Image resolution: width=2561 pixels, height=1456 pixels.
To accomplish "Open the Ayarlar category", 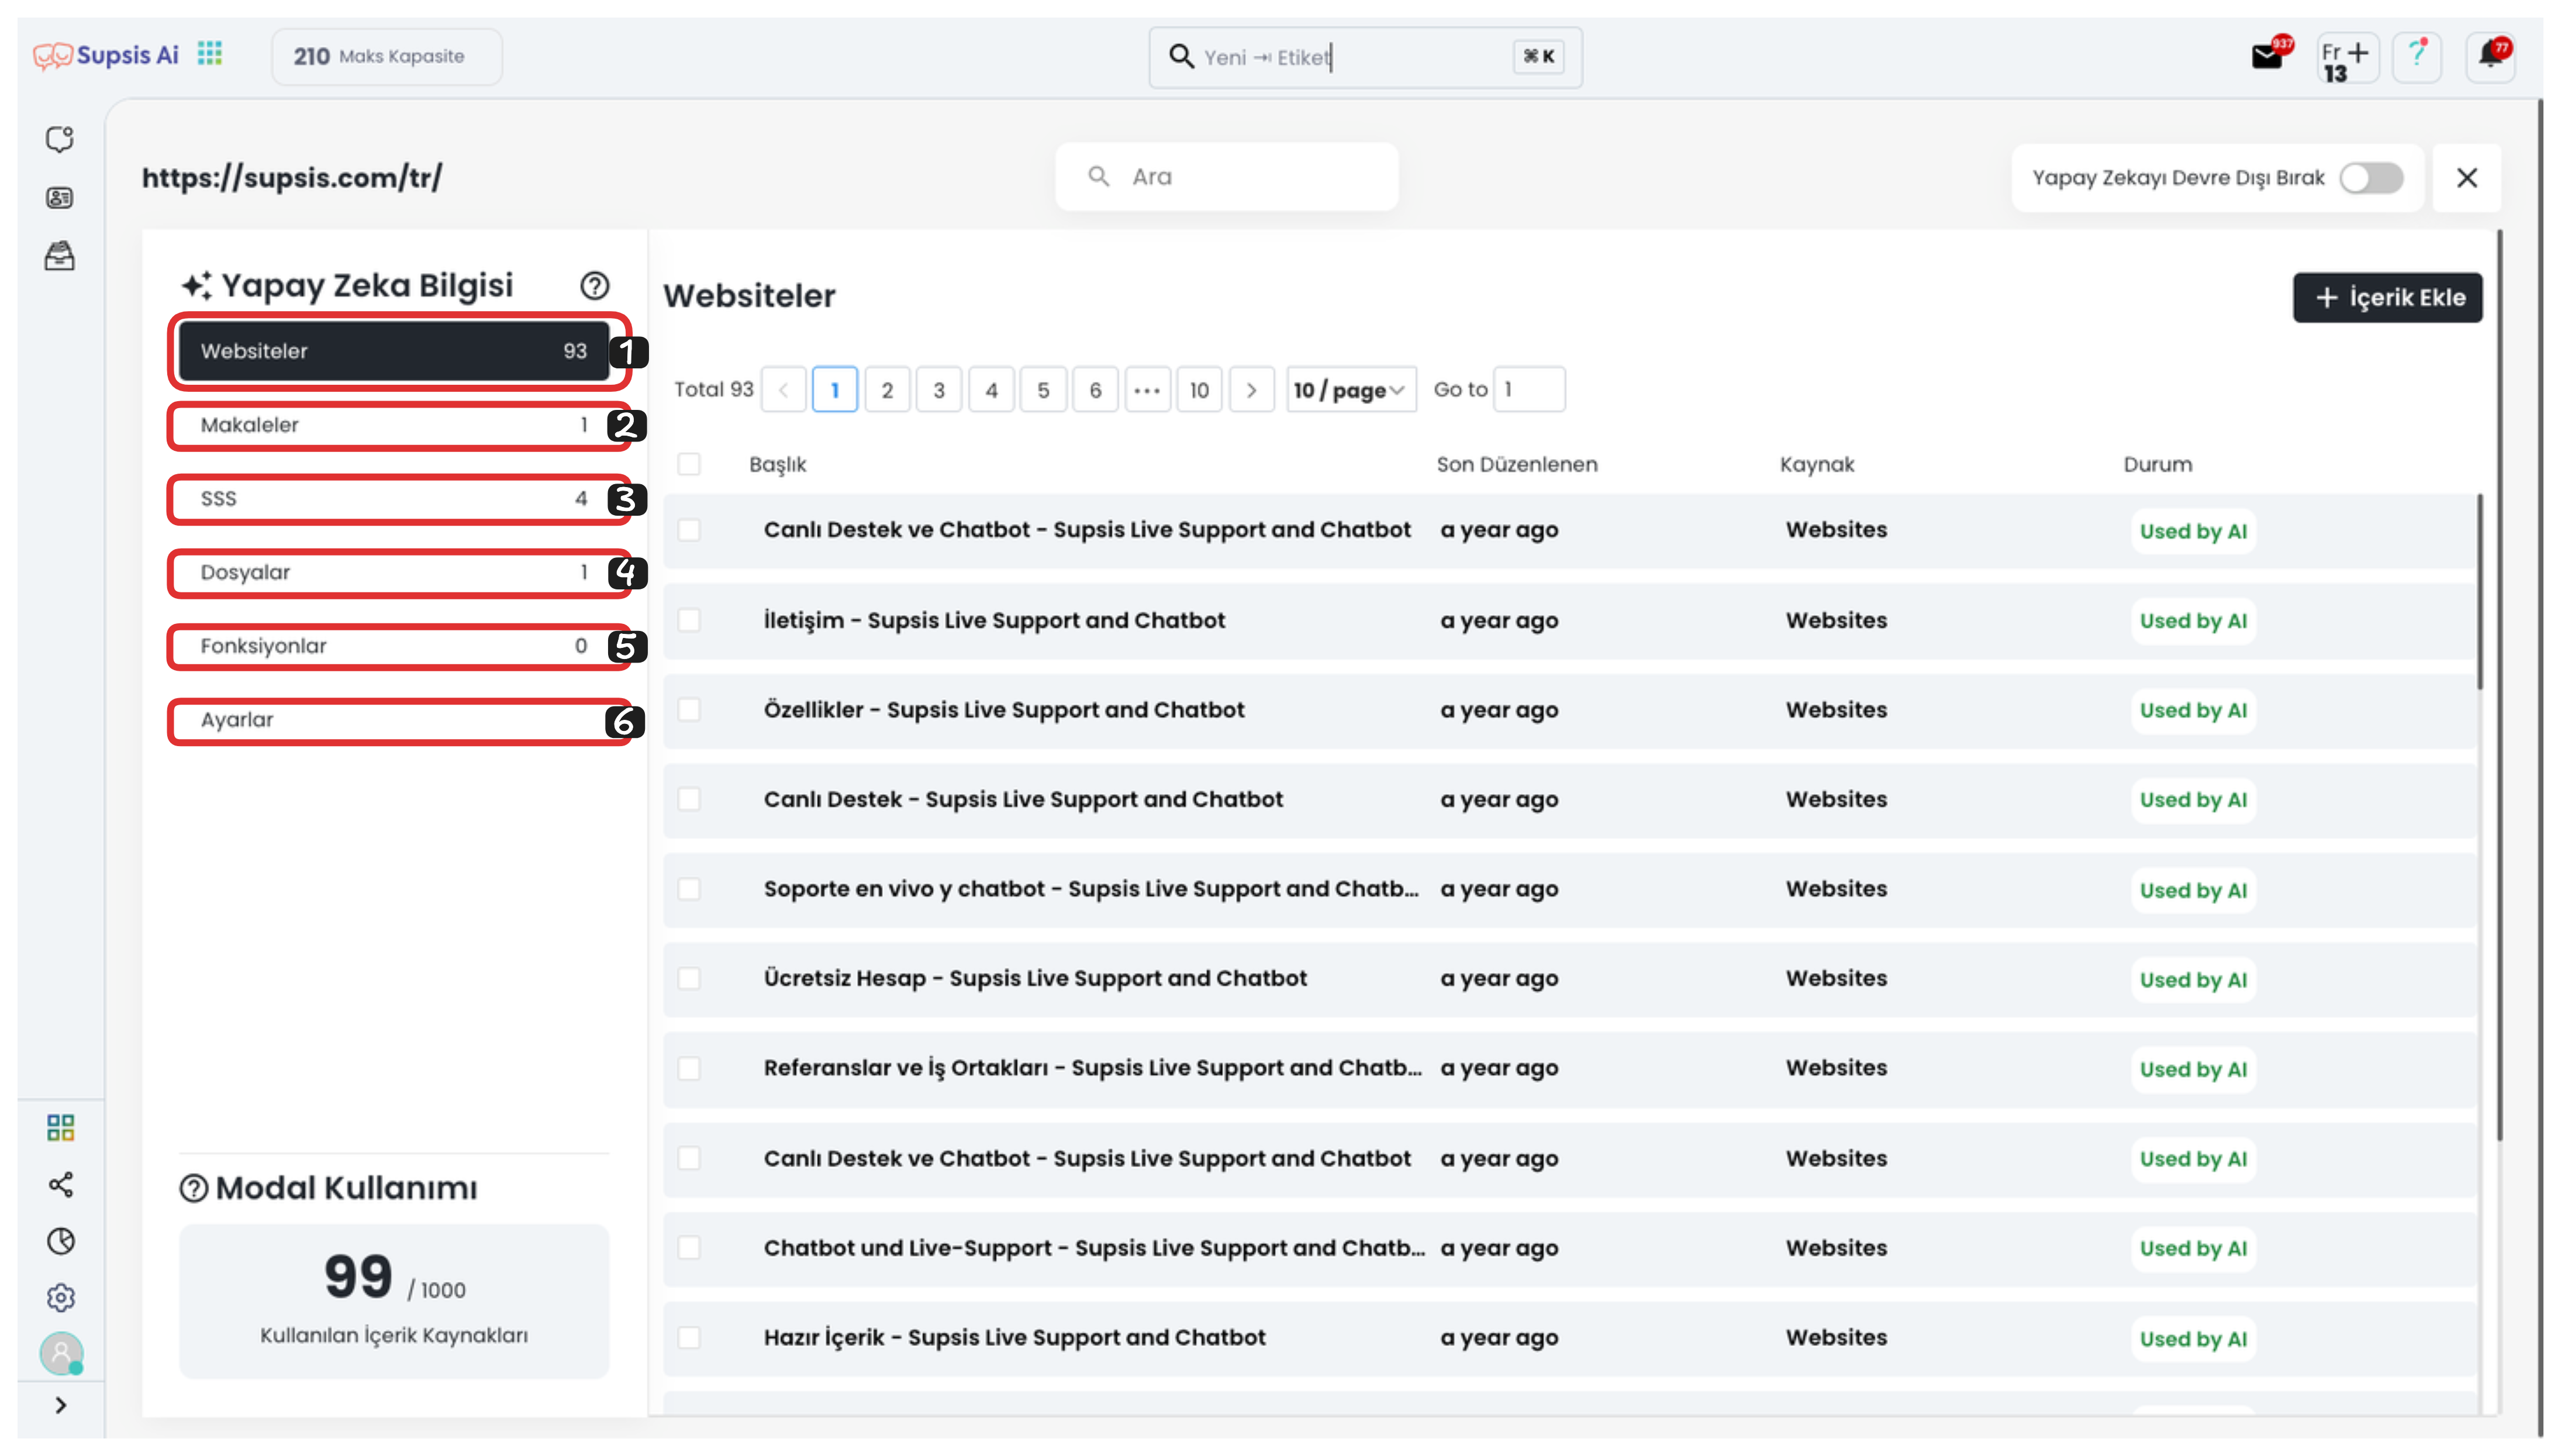I will (x=394, y=720).
